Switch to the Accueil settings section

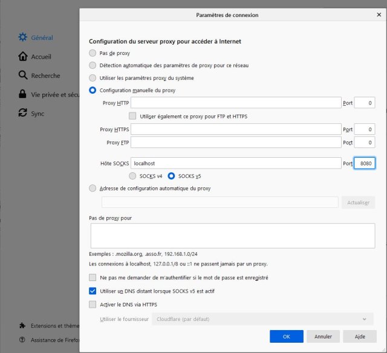(41, 56)
